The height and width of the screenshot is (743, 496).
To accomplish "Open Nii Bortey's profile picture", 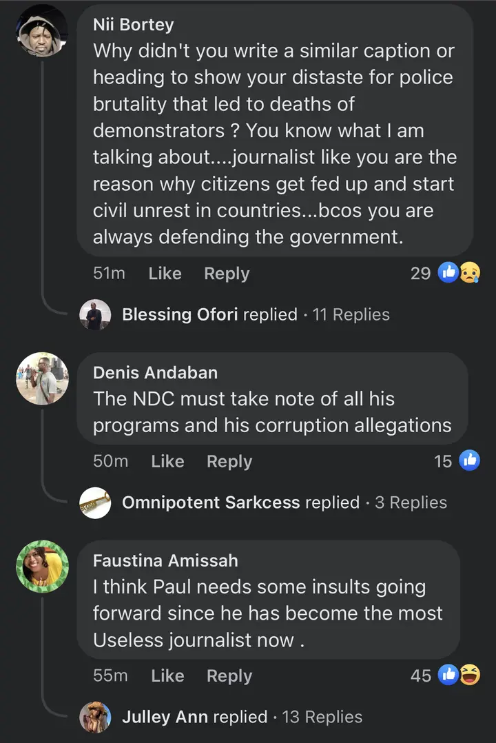I will coord(42,30).
